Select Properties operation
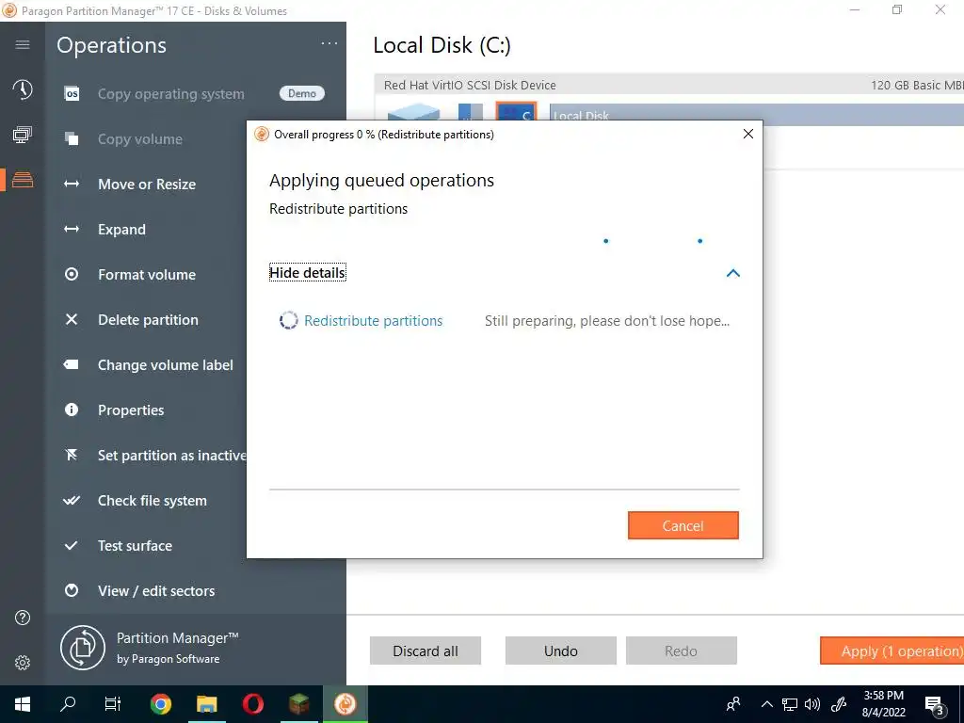Image resolution: width=964 pixels, height=723 pixels. click(131, 410)
